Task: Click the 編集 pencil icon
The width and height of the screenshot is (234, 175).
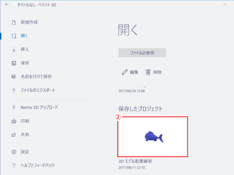Action: (x=125, y=72)
